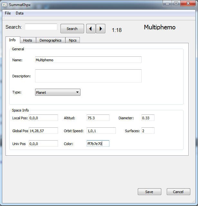This screenshot has height=206, width=198.
Task: Click the window resize grip corner
Action: (193, 201)
